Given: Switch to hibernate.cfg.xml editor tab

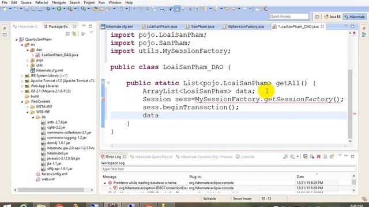Looking at the screenshot, I should (x=118, y=26).
